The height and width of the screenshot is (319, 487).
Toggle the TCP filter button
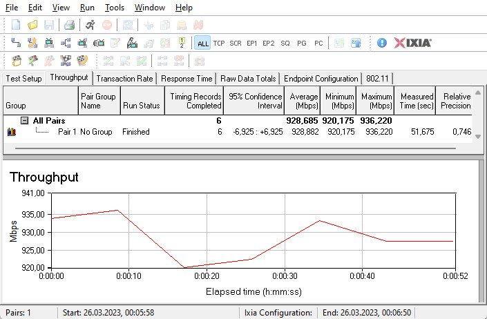click(x=219, y=43)
